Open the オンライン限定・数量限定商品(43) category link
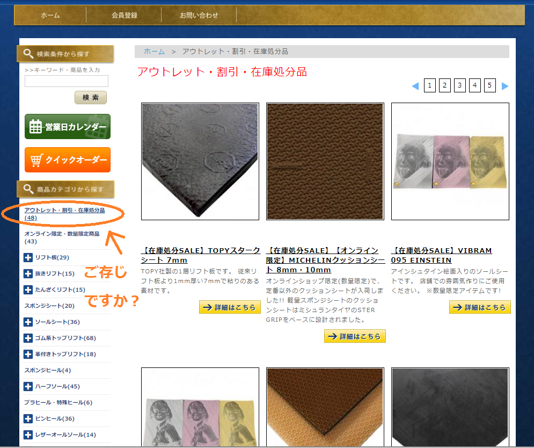 coord(62,237)
